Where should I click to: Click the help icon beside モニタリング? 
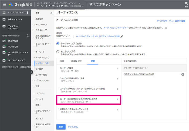74,51
